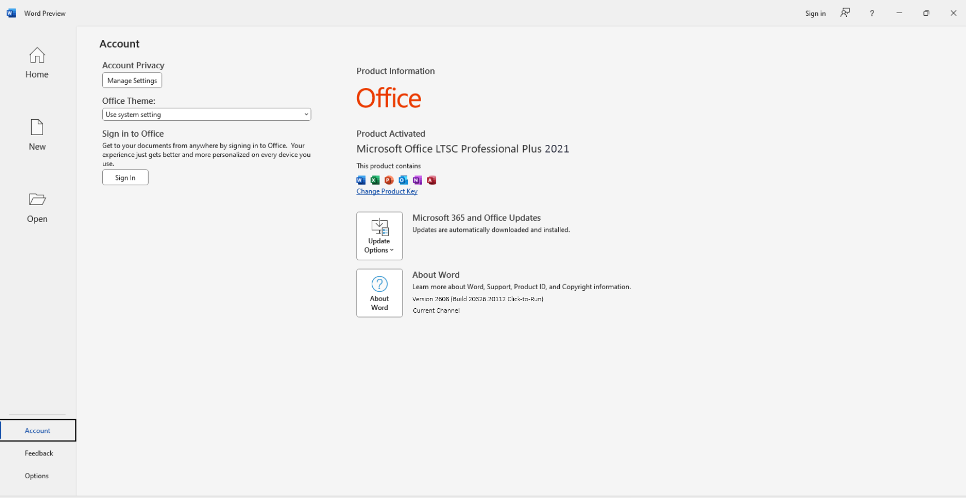Click the Product Activated label
Viewport: 966px width, 498px height.
[391, 133]
